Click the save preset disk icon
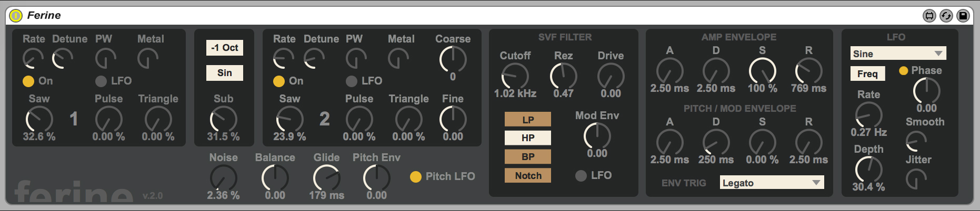 (963, 16)
